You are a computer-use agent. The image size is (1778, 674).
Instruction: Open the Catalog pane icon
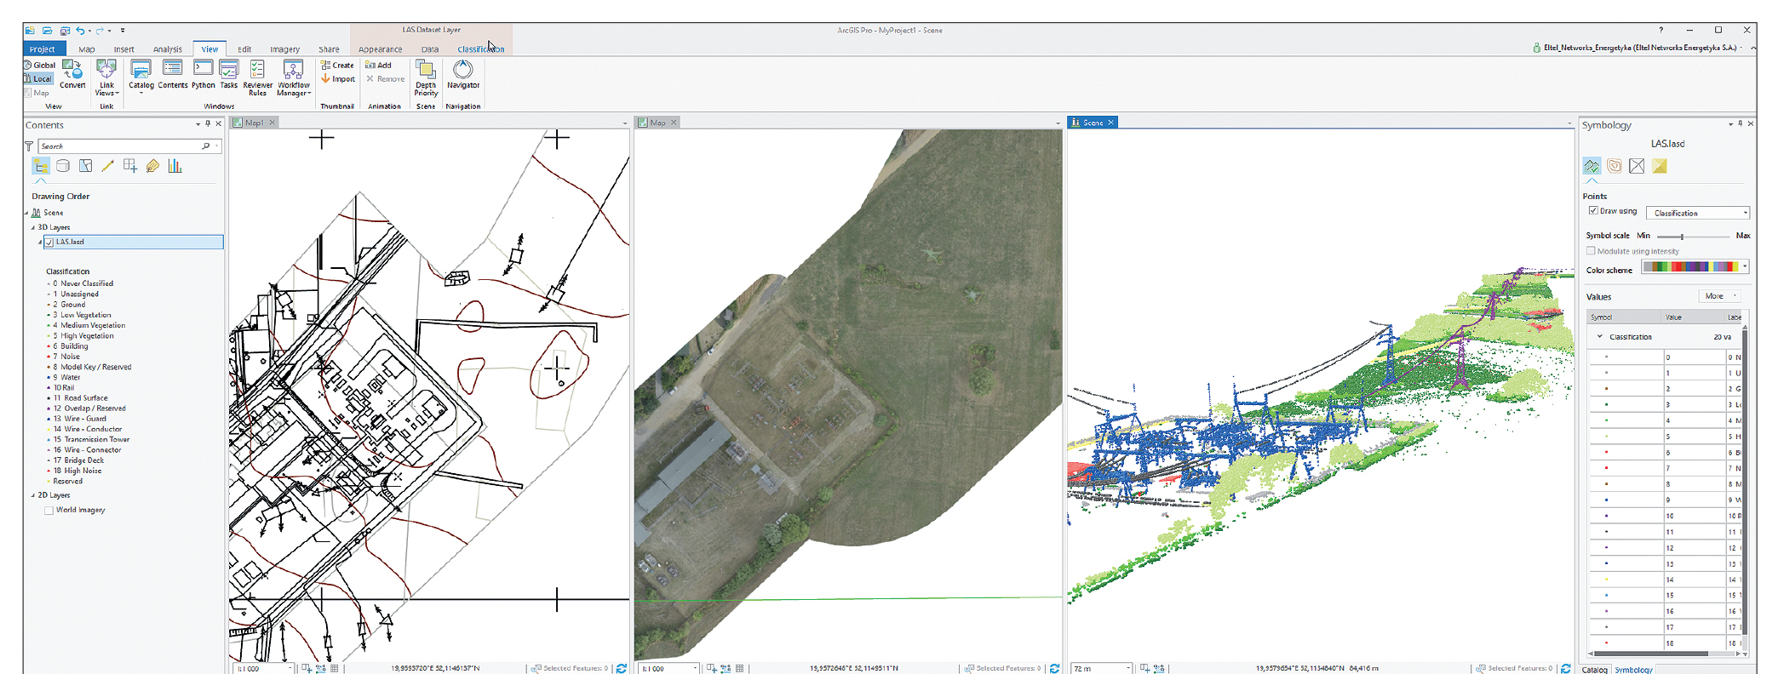pyautogui.click(x=141, y=75)
